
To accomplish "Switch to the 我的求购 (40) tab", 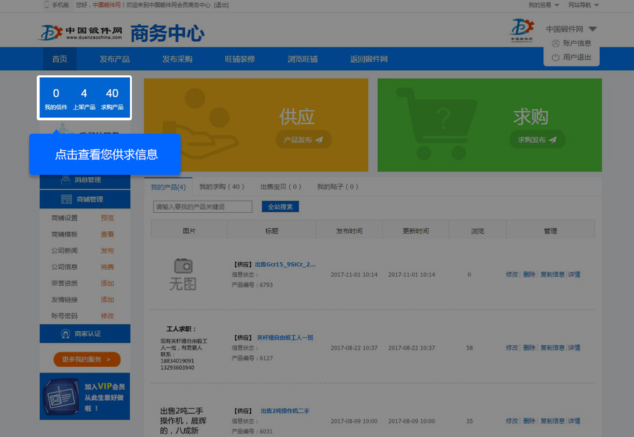I will 221,187.
